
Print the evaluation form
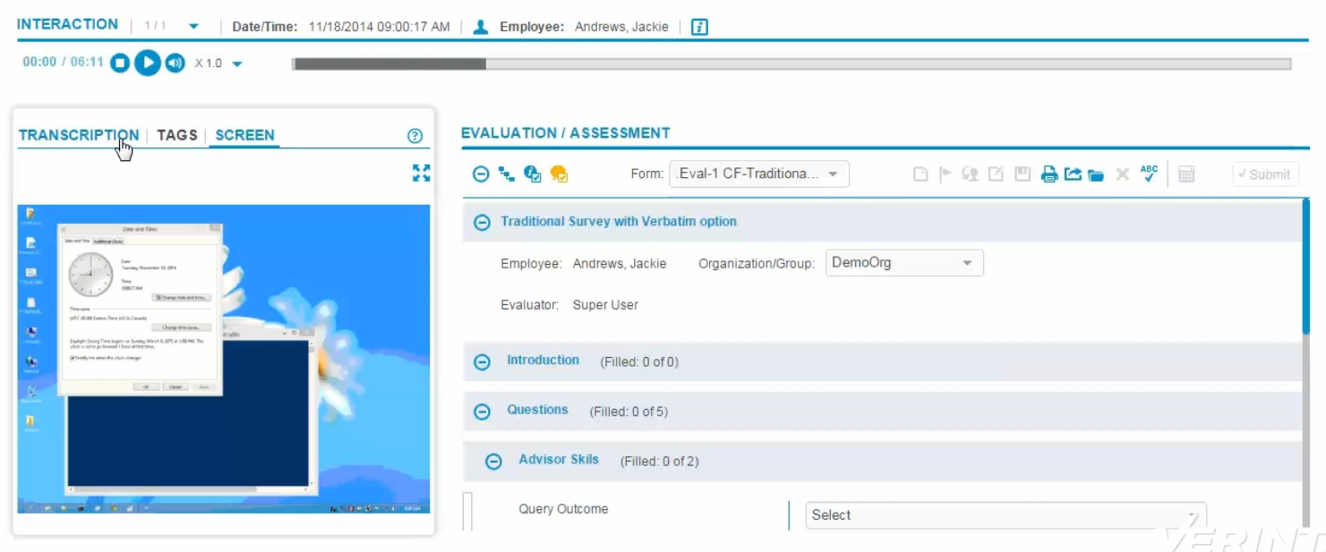tap(1049, 174)
